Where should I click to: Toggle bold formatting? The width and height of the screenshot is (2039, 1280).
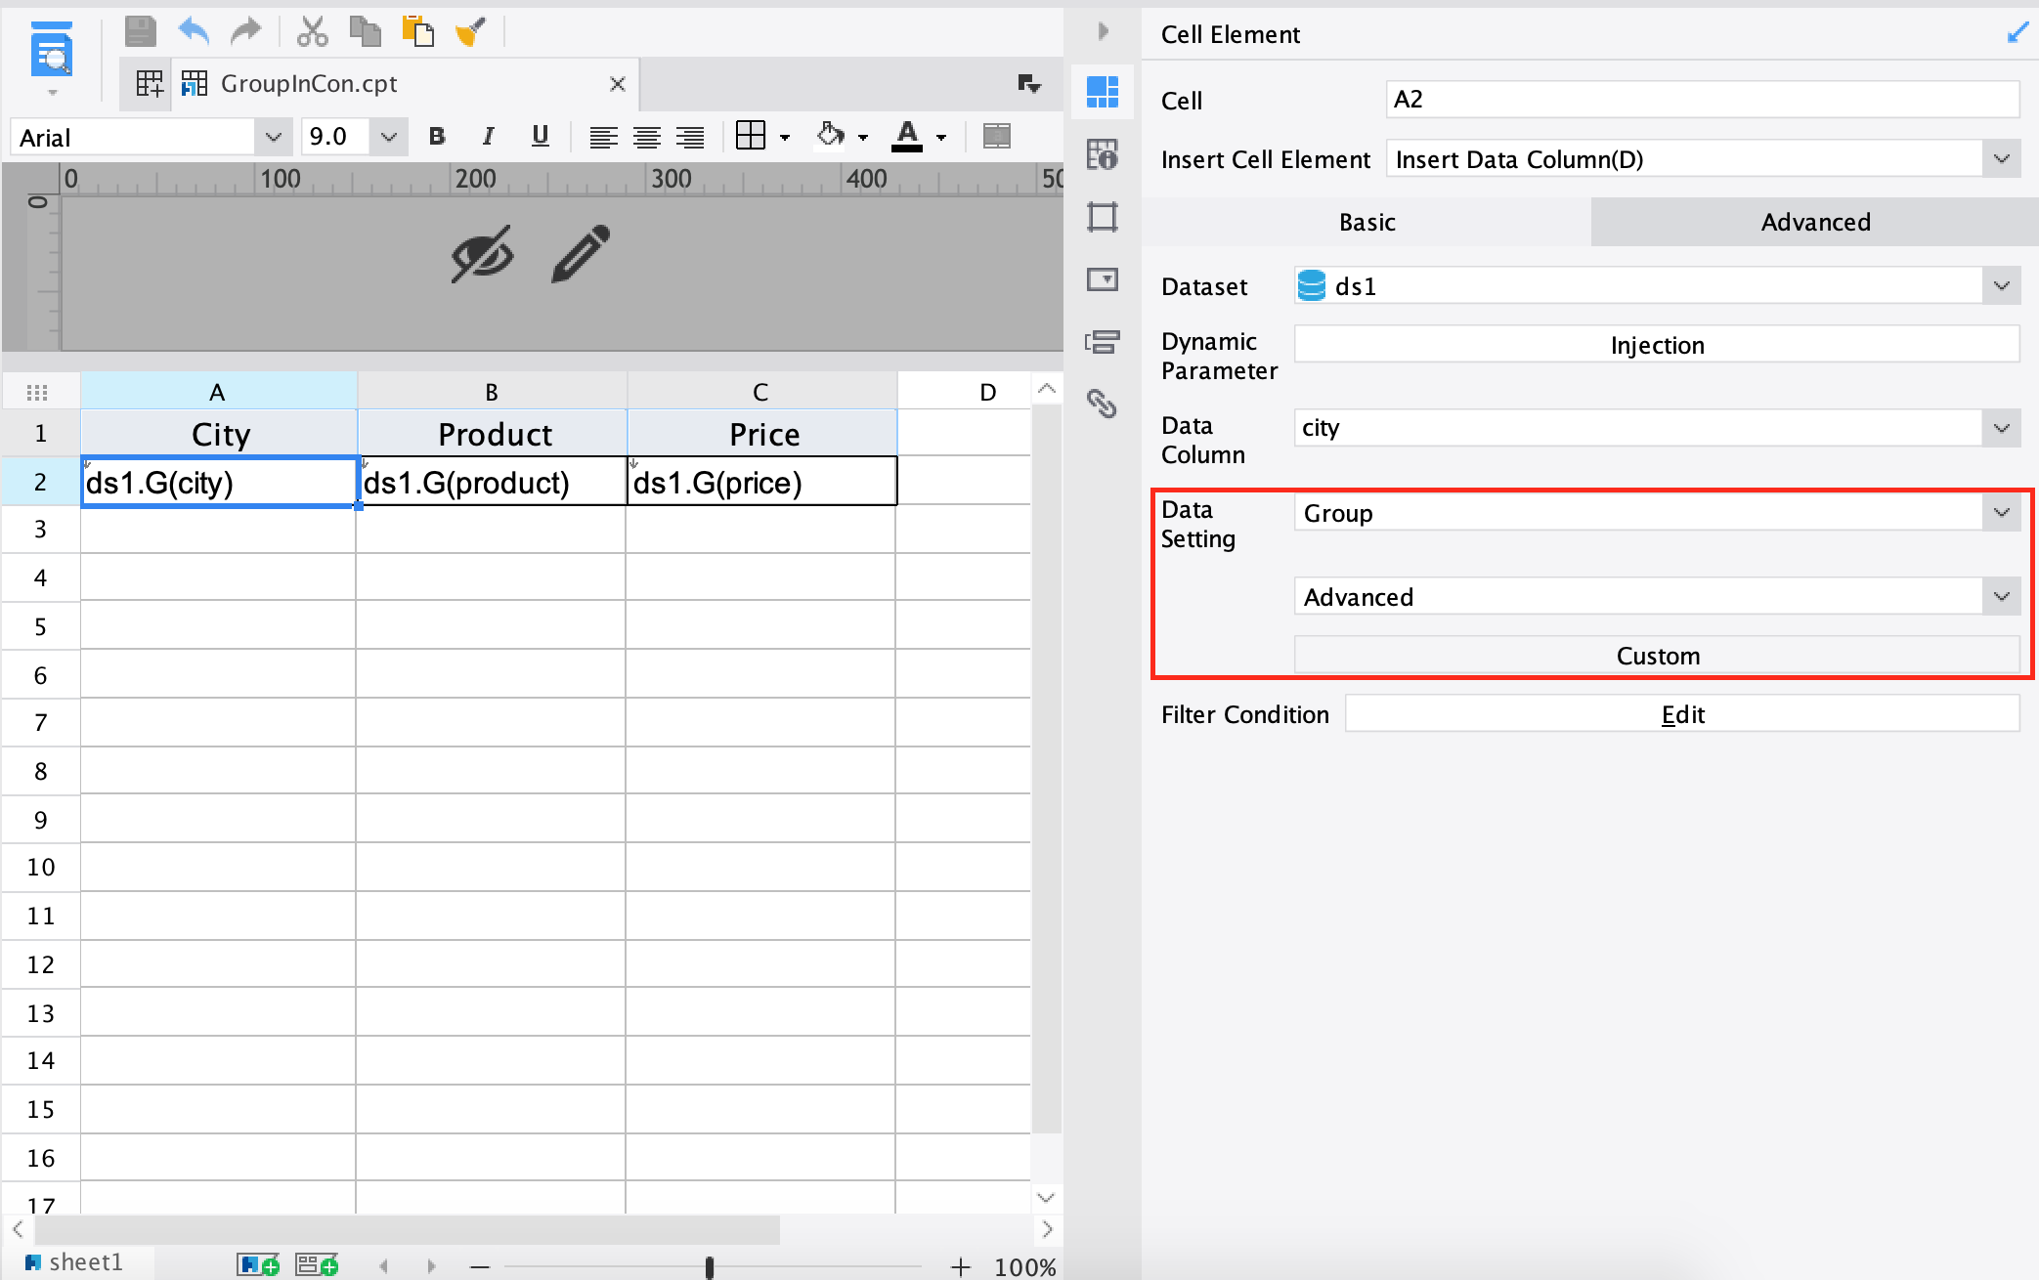pos(436,136)
